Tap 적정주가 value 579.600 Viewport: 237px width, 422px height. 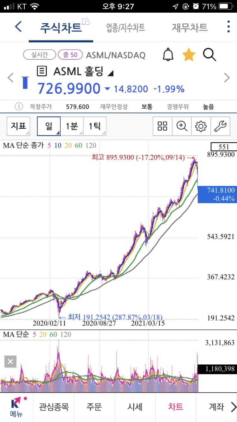(x=77, y=107)
